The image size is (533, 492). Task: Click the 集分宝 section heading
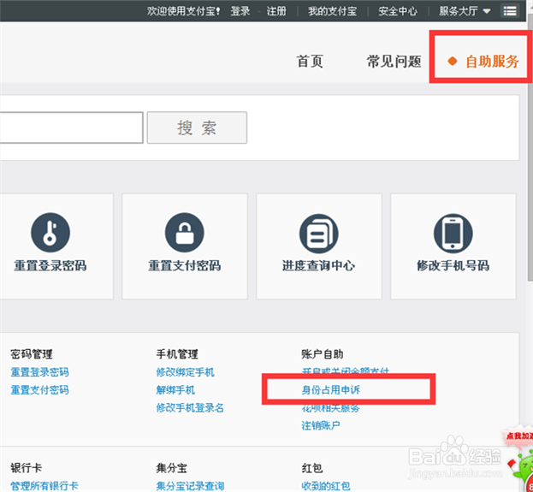[172, 468]
